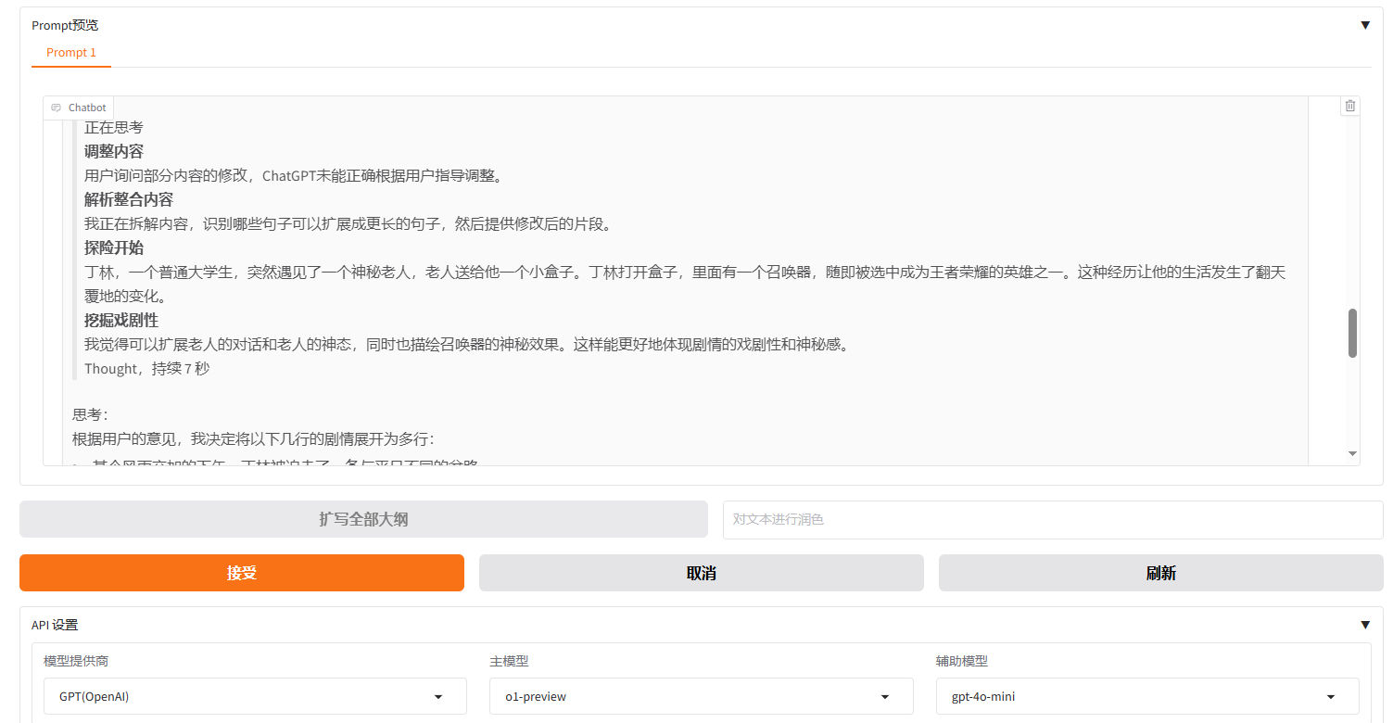
Task: Click the scrollbar down arrow in chatbot
Action: click(1352, 453)
